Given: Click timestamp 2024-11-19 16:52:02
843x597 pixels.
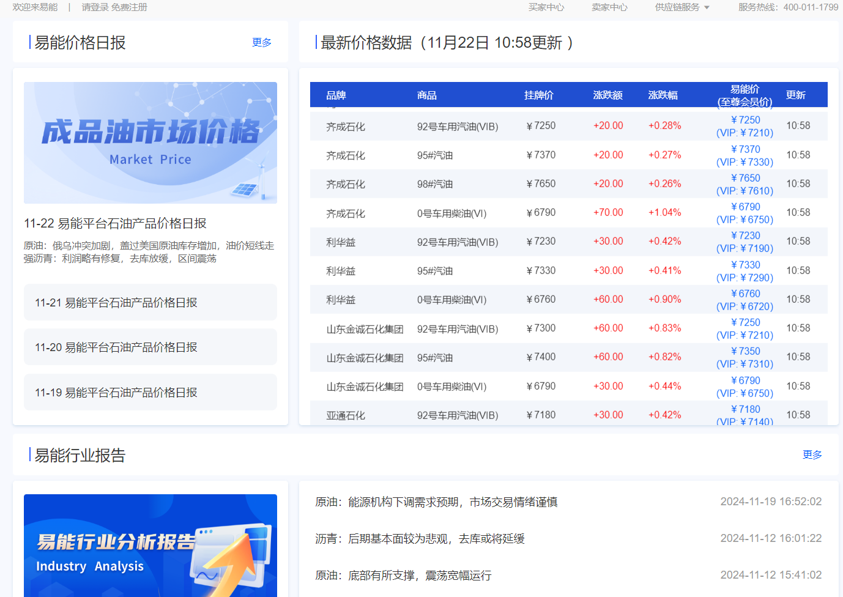Looking at the screenshot, I should tap(771, 502).
